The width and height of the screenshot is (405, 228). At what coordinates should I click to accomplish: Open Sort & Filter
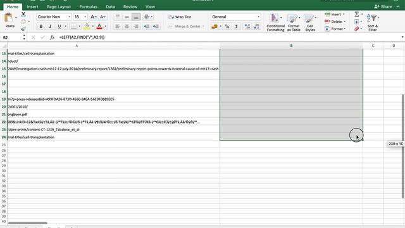click(373, 22)
